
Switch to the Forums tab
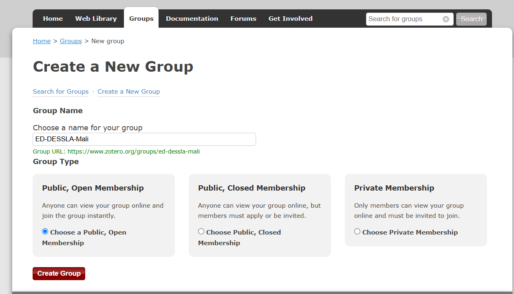pos(243,19)
